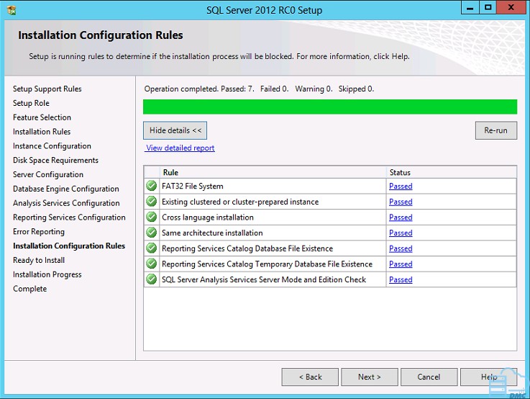Click green check icon for Same architecture installation

152,233
